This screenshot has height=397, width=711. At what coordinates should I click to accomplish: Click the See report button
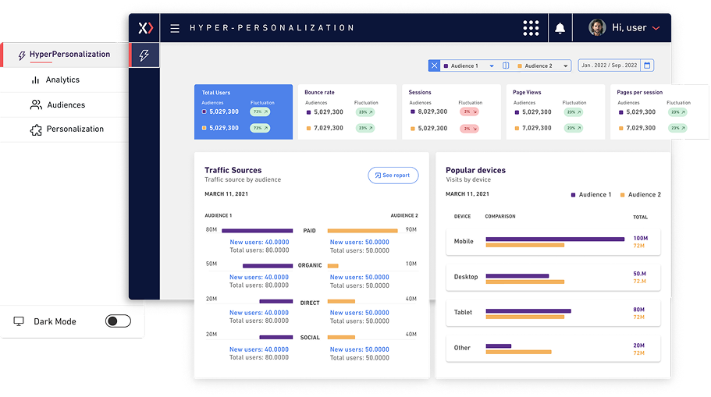(x=393, y=175)
